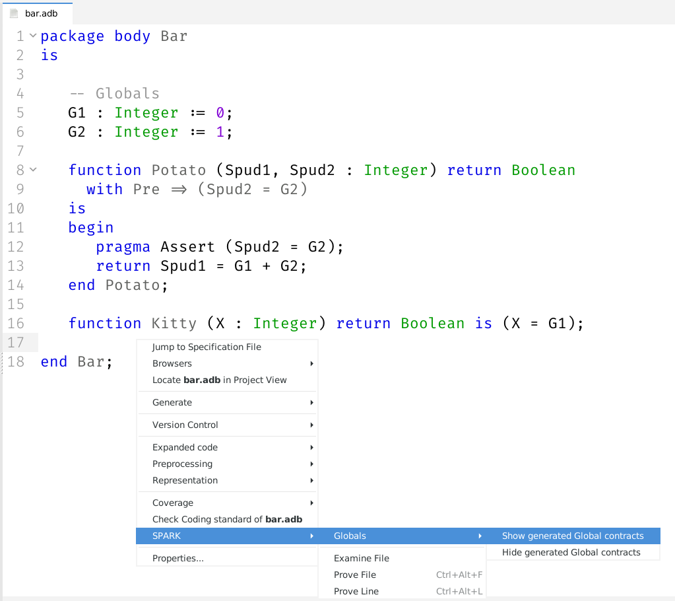Click Examine File in SPARK submenu
The image size is (675, 601).
click(362, 558)
